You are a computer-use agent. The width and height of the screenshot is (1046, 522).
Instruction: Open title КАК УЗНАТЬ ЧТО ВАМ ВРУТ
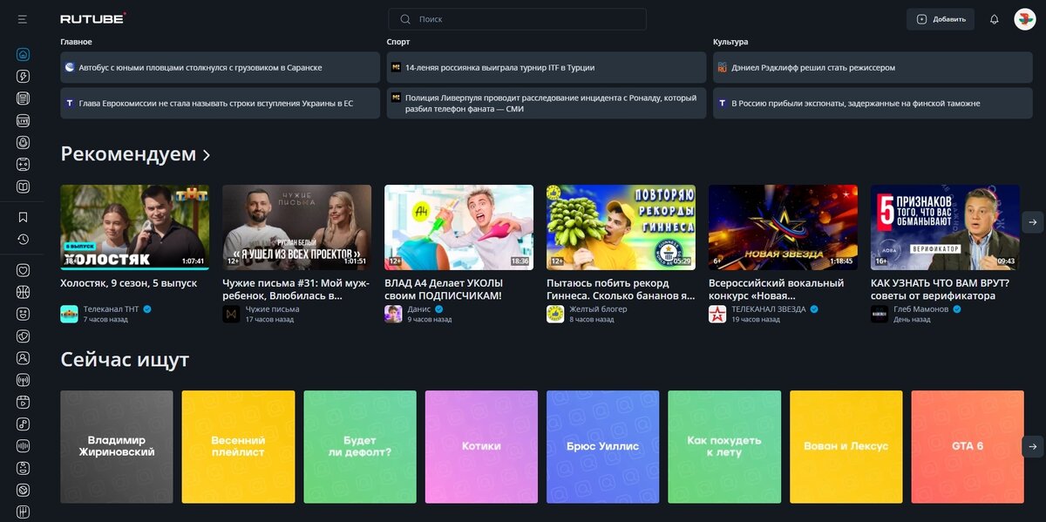(940, 289)
